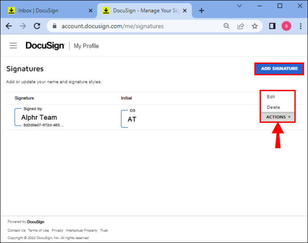Reload the current page
308x243 pixels.
[x=37, y=26]
